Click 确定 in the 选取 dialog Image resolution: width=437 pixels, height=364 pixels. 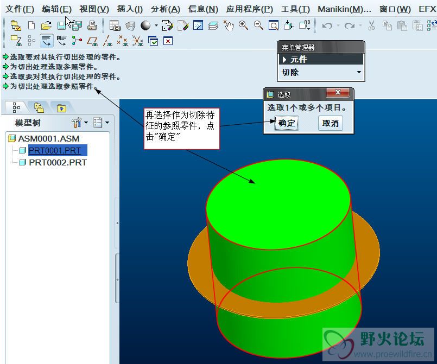(x=287, y=123)
